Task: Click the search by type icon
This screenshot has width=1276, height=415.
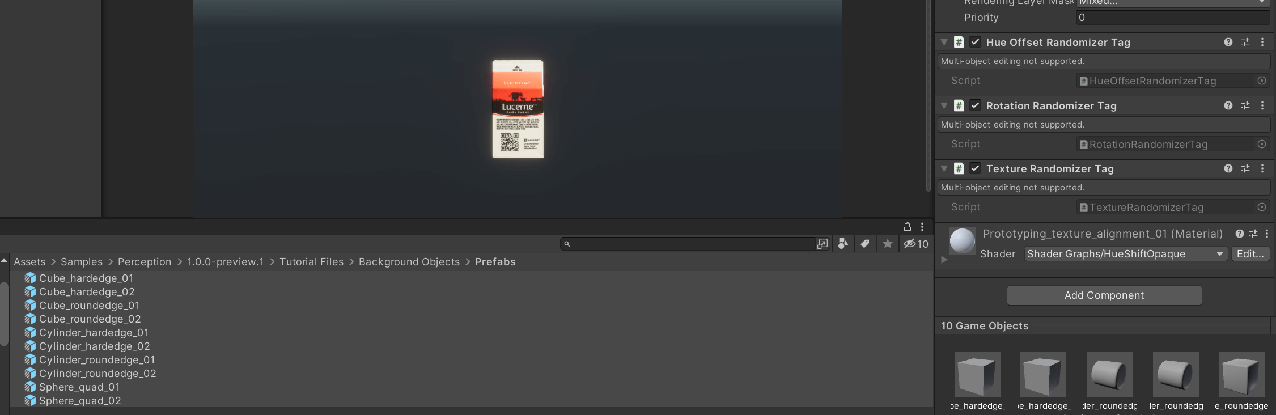Action: click(x=843, y=244)
